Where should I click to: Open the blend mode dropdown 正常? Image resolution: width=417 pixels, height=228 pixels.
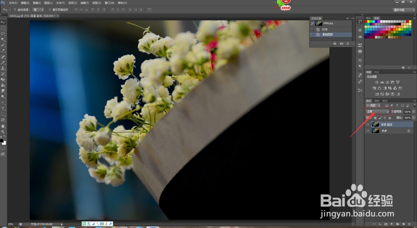tap(378, 112)
